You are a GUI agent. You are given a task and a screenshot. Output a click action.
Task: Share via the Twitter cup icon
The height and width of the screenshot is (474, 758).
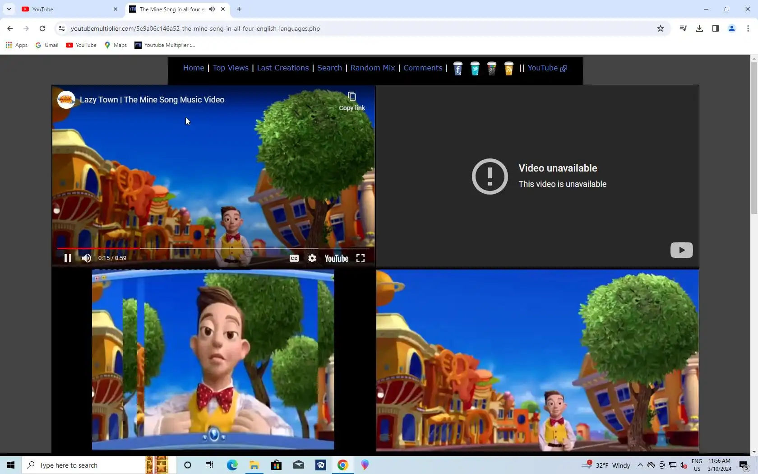[475, 68]
